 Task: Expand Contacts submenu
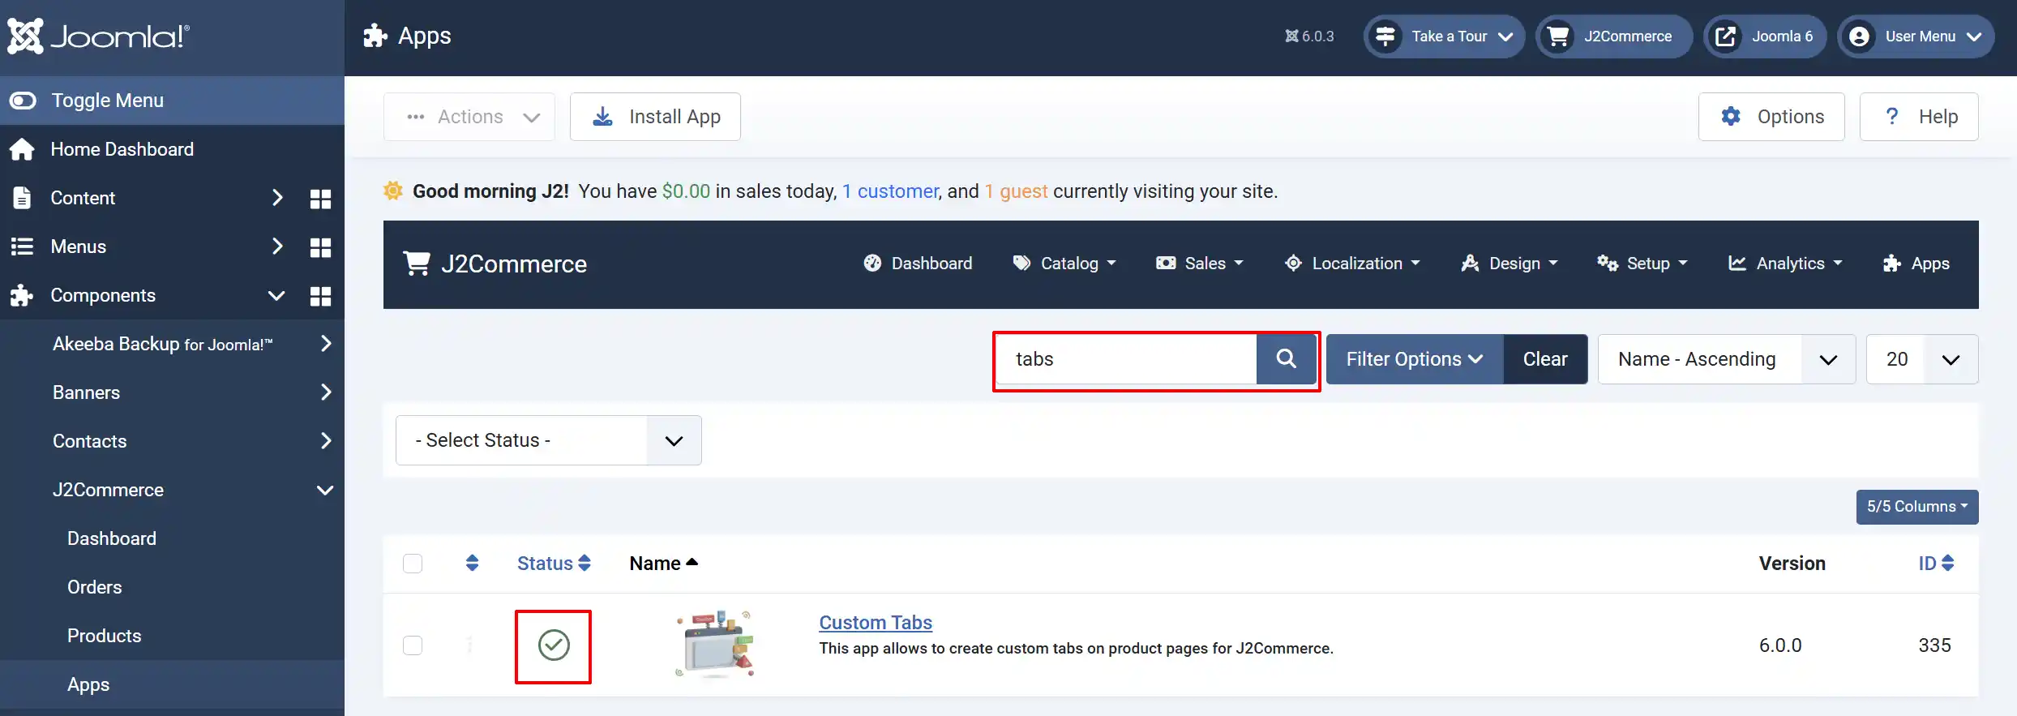coord(326,441)
